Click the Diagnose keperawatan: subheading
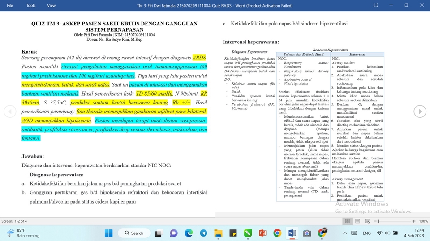The width and height of the screenshot is (430, 241). click(x=57, y=175)
